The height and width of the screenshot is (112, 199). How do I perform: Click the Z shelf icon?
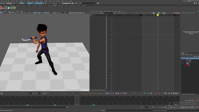tap(6, 8)
